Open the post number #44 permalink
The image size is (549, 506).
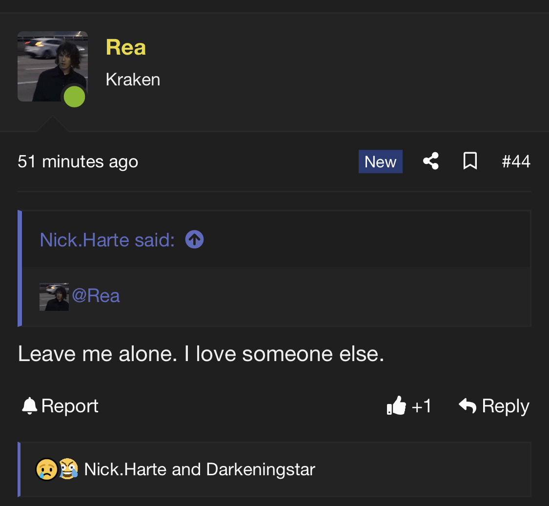click(x=516, y=161)
